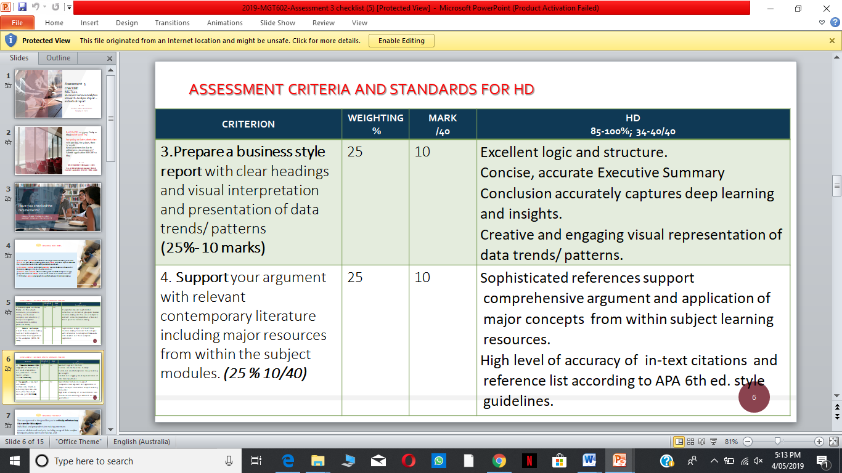The image size is (842, 473).
Task: Go to previous slide double-arrow button
Action: [836, 408]
